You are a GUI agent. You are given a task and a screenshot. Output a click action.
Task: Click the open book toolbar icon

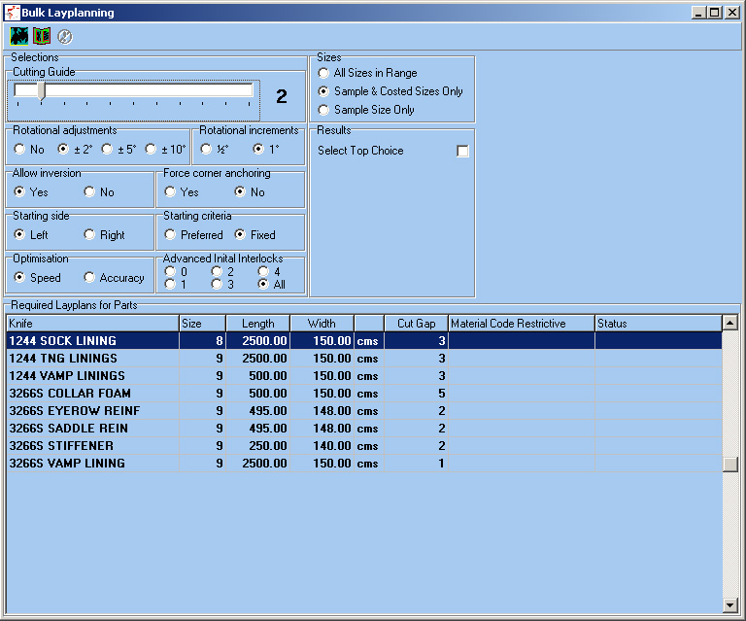click(42, 36)
